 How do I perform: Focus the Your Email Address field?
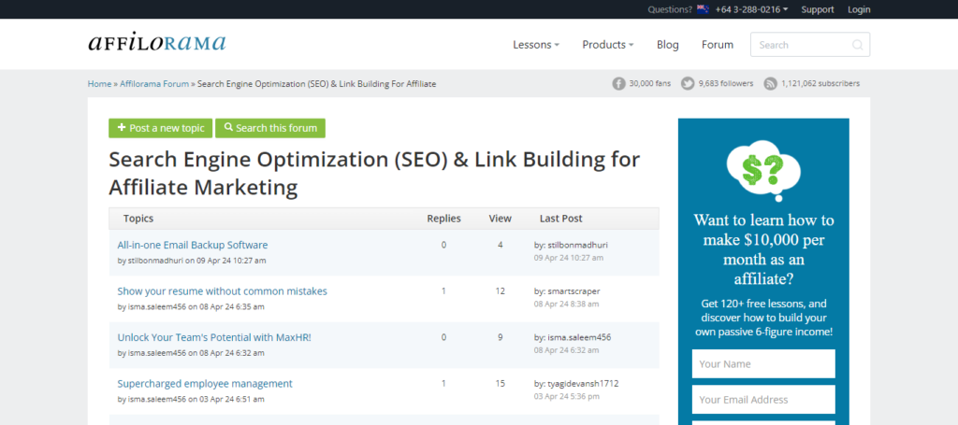pos(763,399)
